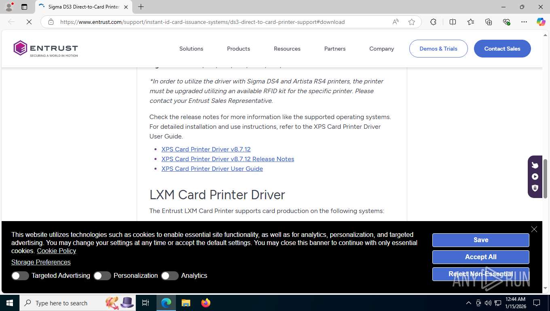The height and width of the screenshot is (311, 550).
Task: Open the Company menu
Action: pyautogui.click(x=381, y=49)
